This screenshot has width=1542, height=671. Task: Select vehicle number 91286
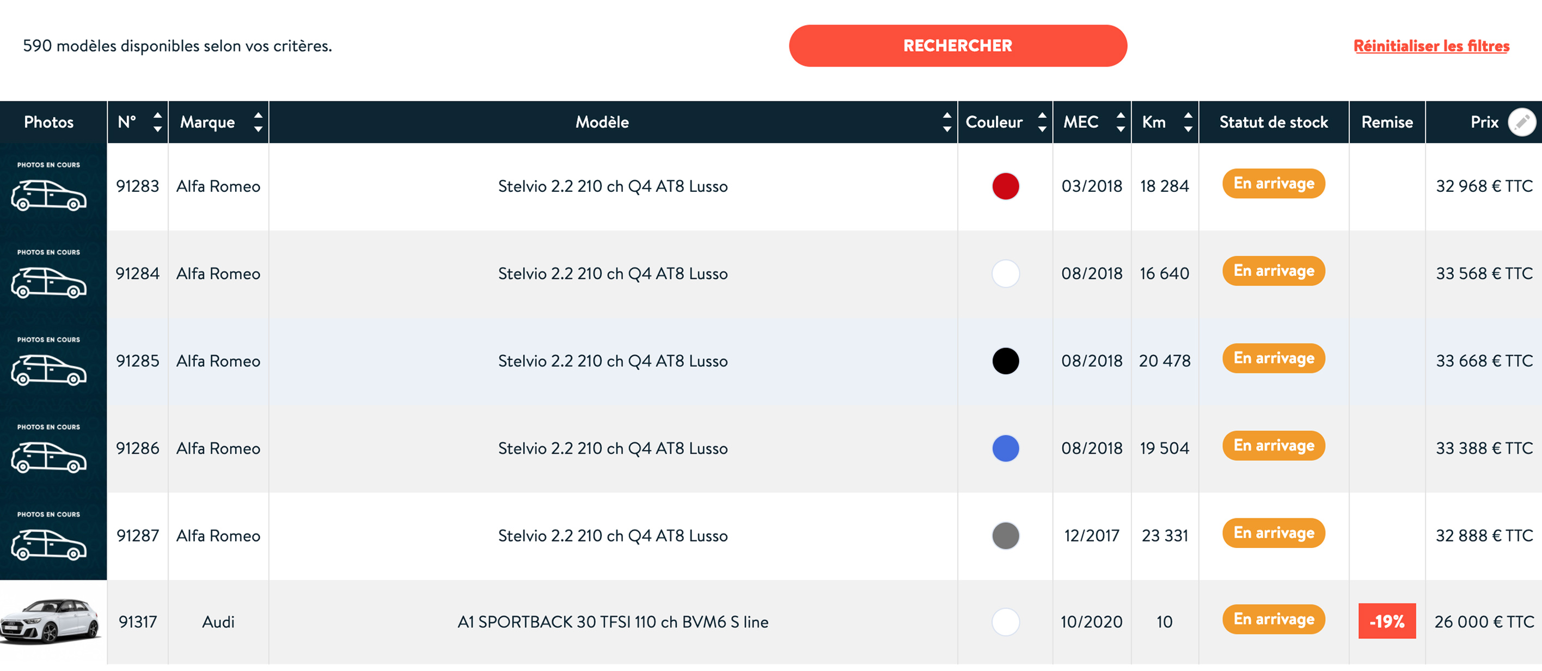138,448
